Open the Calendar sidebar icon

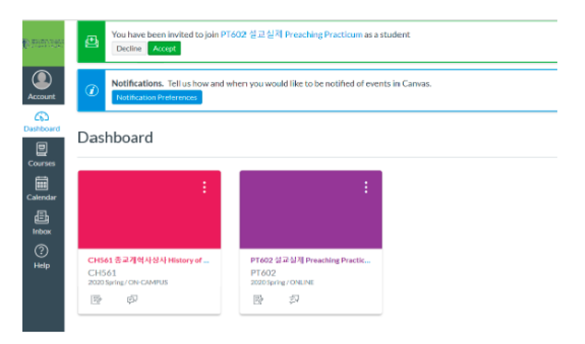[x=41, y=183]
